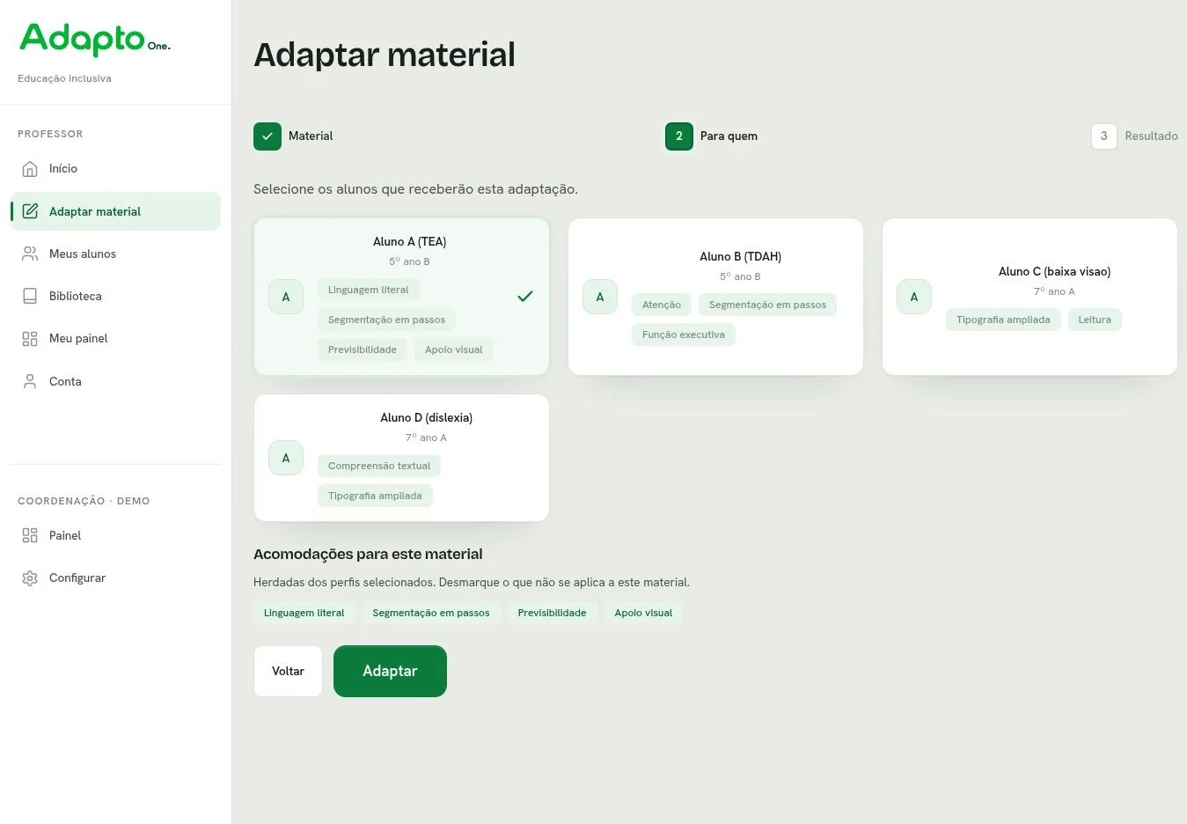Click Aluno C (baixa visao) avatar badge

(914, 297)
